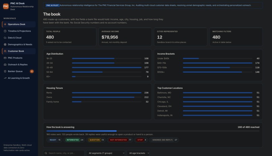Open the Banker Queue page
Image resolution: width=272 pixels, height=156 pixels.
pyautogui.click(x=19, y=71)
